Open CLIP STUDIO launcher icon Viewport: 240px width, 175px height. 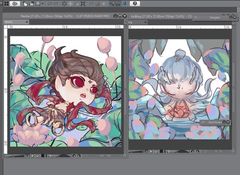tap(15, 4)
